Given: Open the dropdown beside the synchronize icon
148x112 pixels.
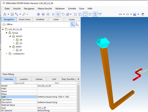Looking at the screenshot, I should coord(27,14).
